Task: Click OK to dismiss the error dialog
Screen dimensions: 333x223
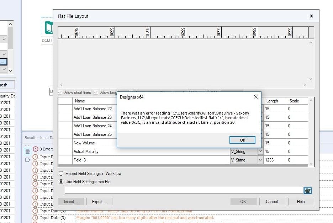Action: [242, 140]
